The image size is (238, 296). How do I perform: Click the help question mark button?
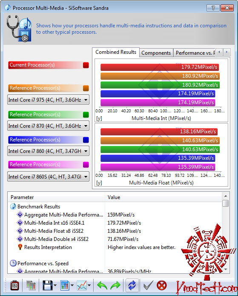(213, 8)
